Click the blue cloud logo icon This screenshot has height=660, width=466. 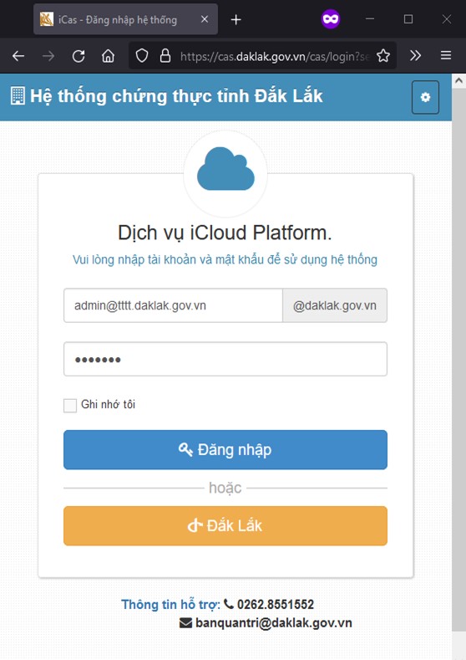point(225,169)
